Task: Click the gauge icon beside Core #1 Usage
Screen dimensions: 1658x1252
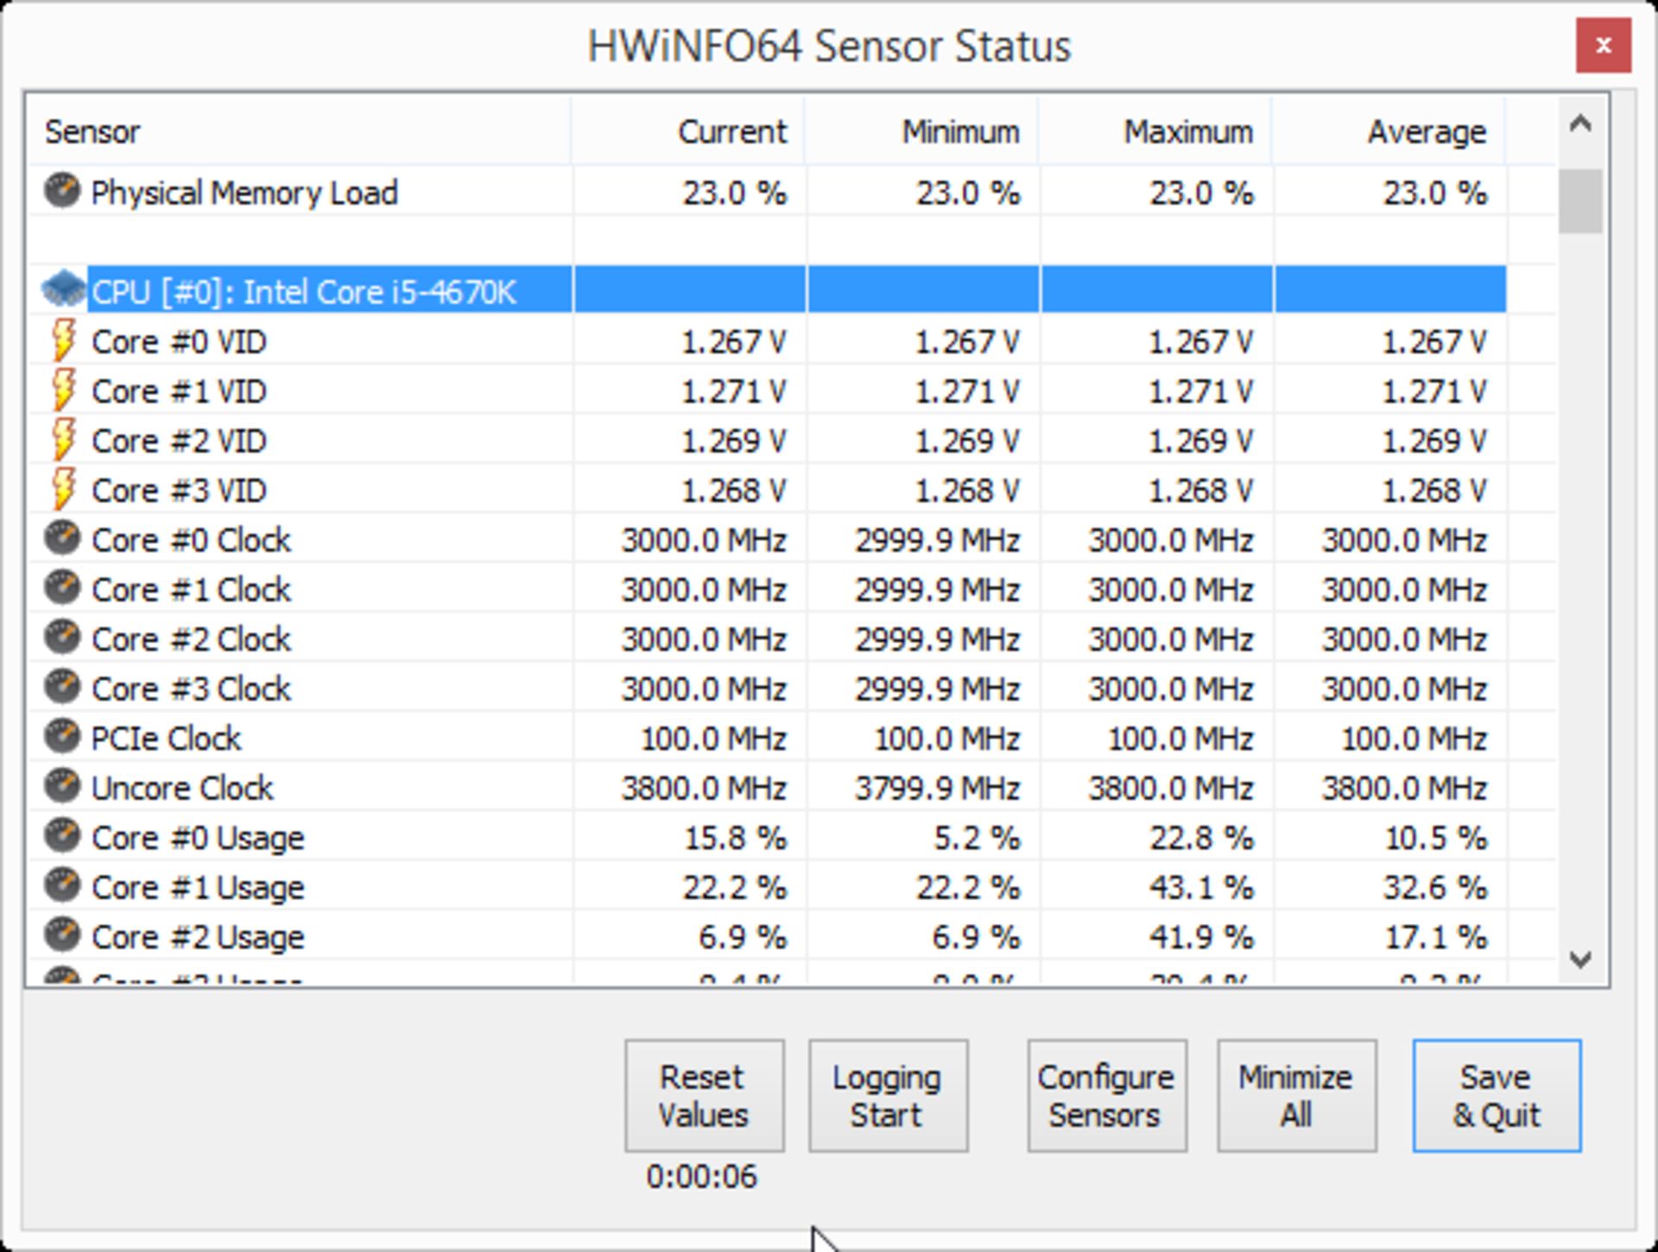Action: [x=60, y=886]
